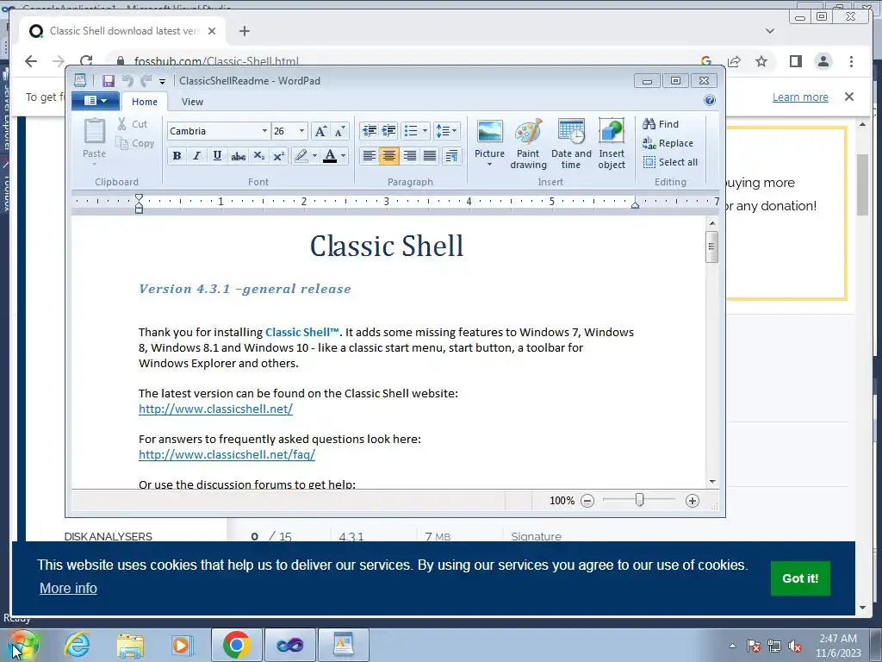Click Cut in the Clipboard group
This screenshot has height=662, width=882.
[133, 124]
